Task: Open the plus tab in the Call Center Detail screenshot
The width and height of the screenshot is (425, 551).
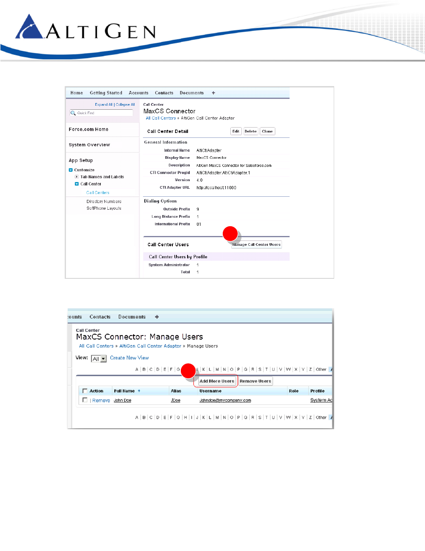Action: (x=213, y=93)
